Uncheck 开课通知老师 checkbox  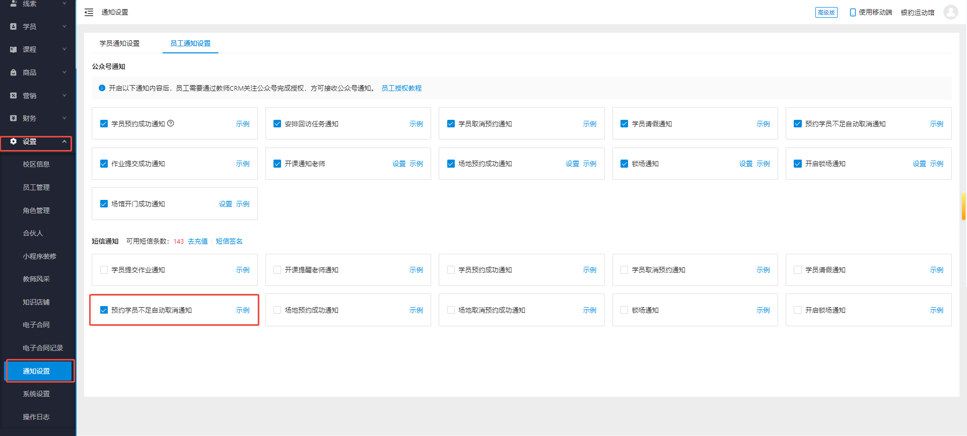pos(277,164)
